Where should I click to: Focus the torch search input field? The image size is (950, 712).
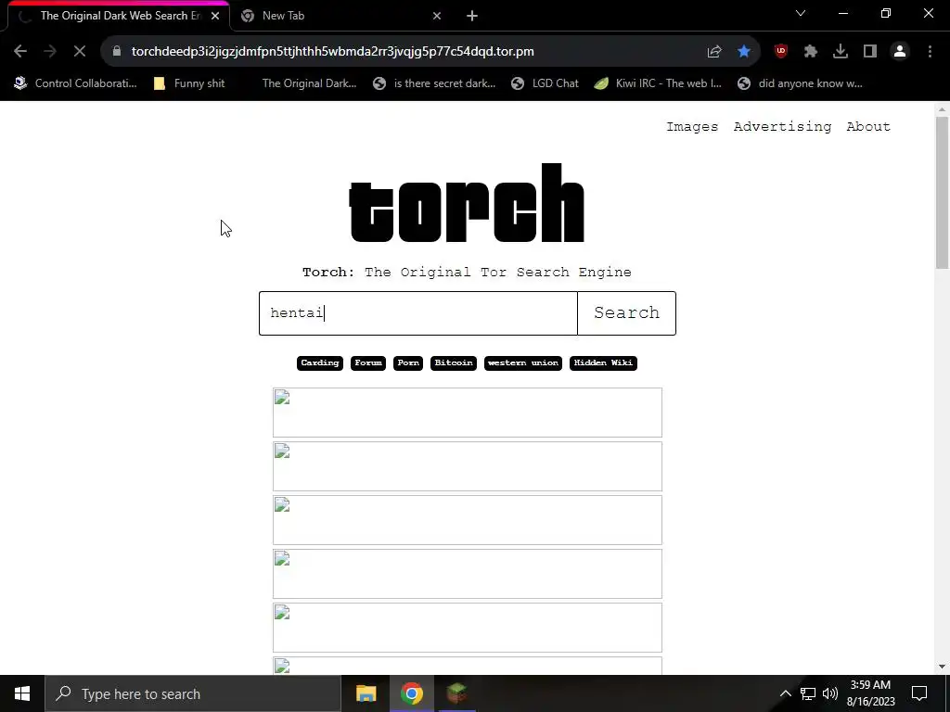tap(418, 313)
